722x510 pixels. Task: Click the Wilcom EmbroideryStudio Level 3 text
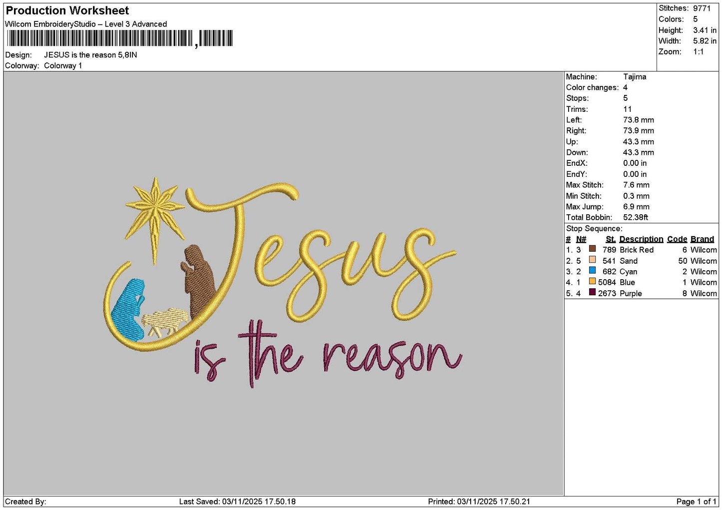point(86,24)
